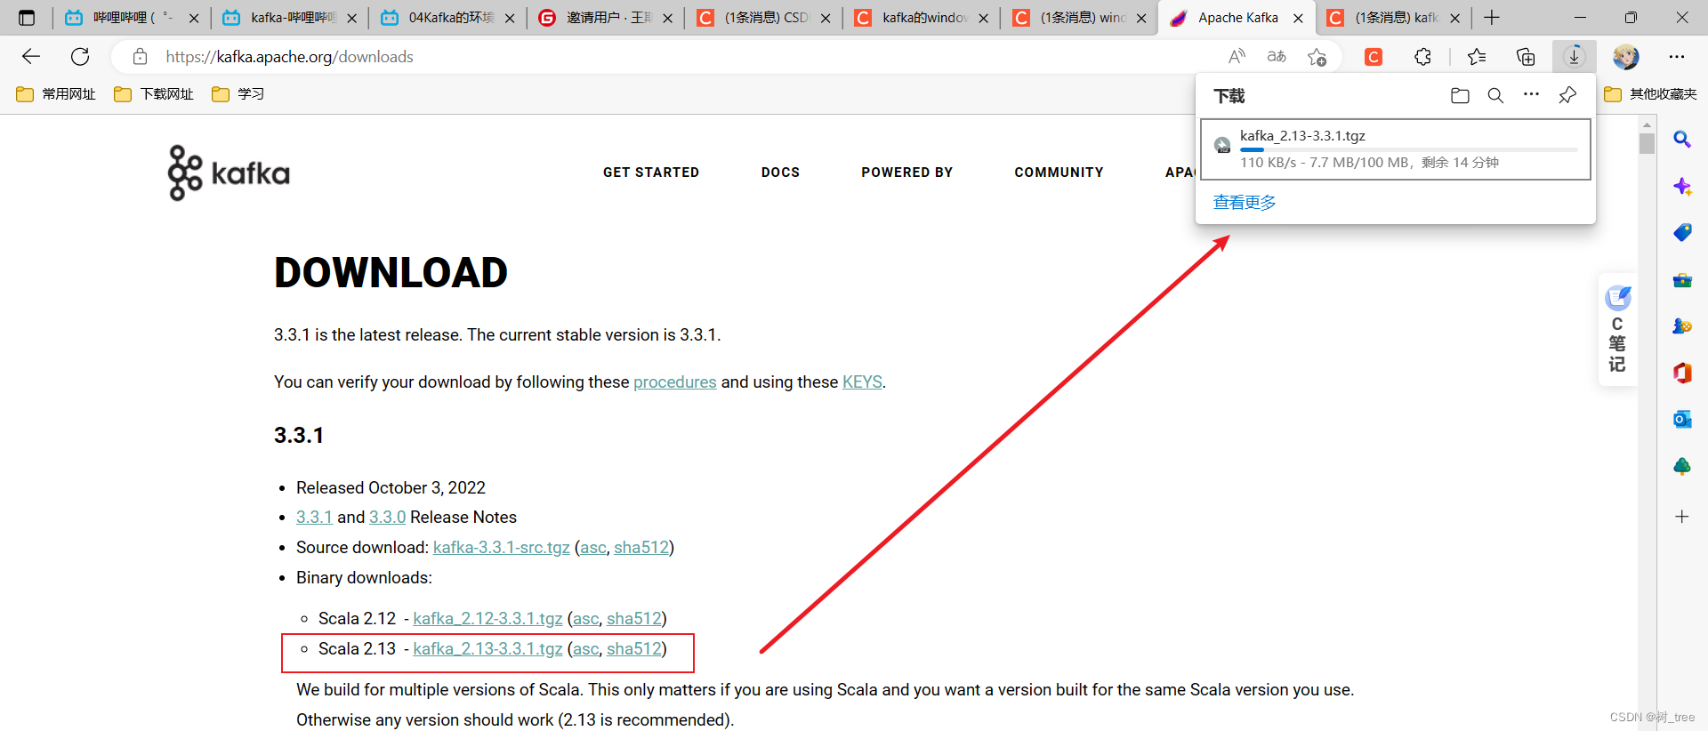Switch to the 04Kafka的环境 tab
The width and height of the screenshot is (1708, 731).
(x=448, y=18)
